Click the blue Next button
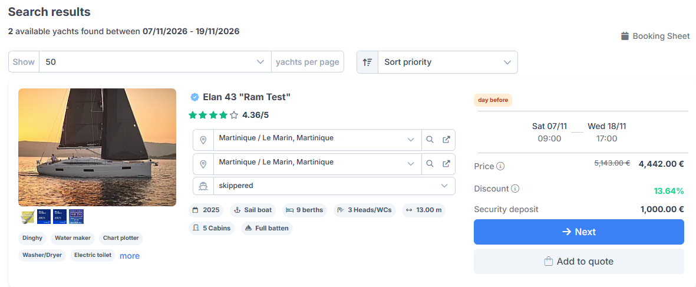 pos(579,232)
